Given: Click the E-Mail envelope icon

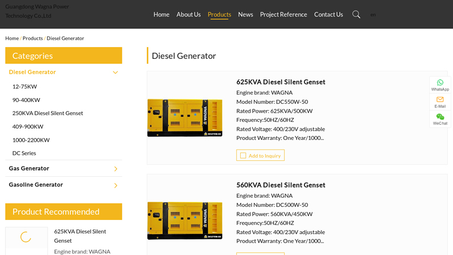Looking at the screenshot, I should (x=440, y=100).
